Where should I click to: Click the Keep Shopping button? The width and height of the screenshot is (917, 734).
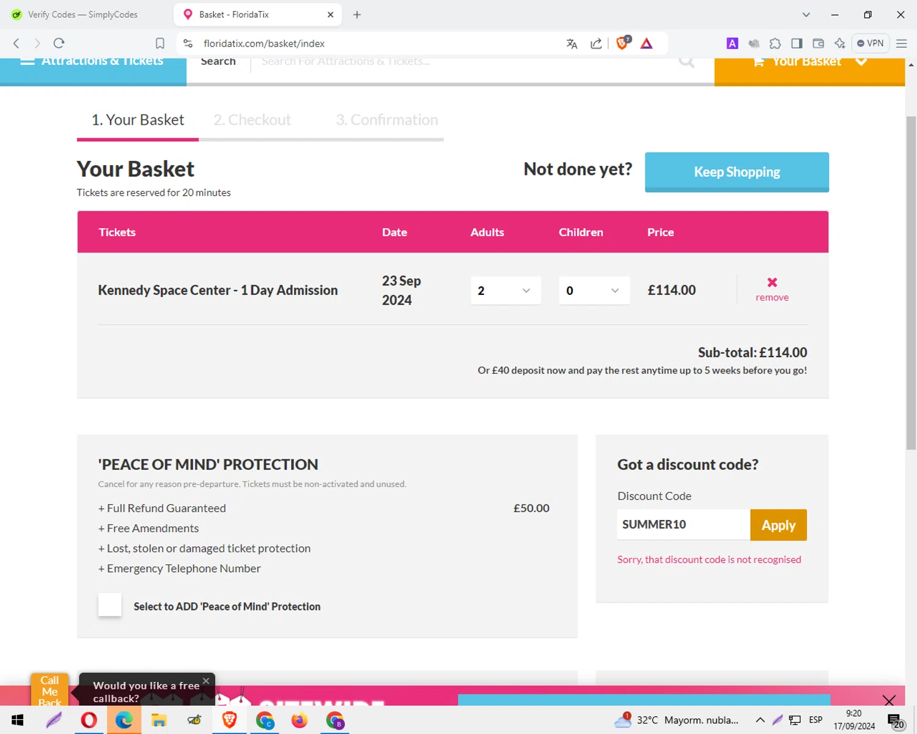point(737,172)
